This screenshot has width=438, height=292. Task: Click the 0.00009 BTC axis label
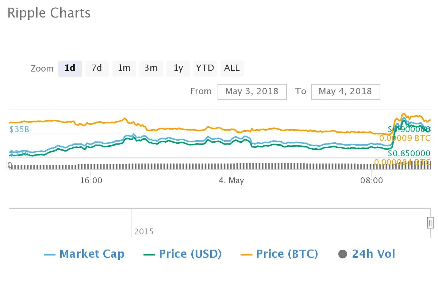pyautogui.click(x=405, y=138)
